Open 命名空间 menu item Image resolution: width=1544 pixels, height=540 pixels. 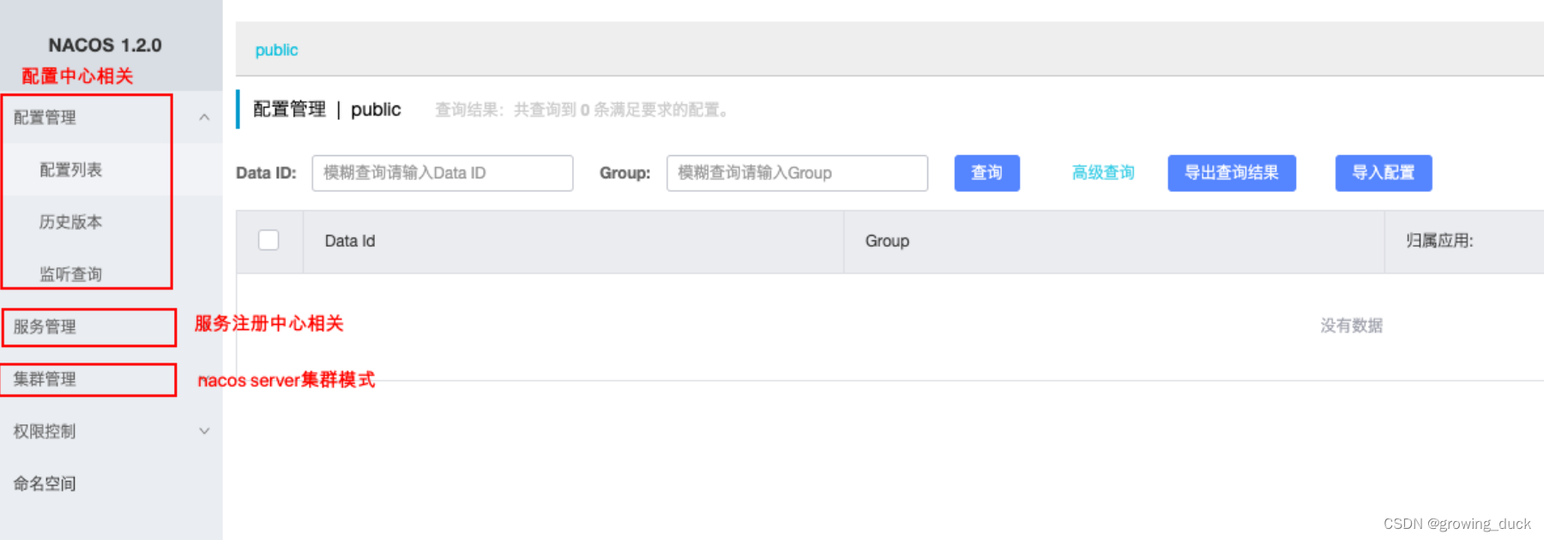click(x=45, y=483)
